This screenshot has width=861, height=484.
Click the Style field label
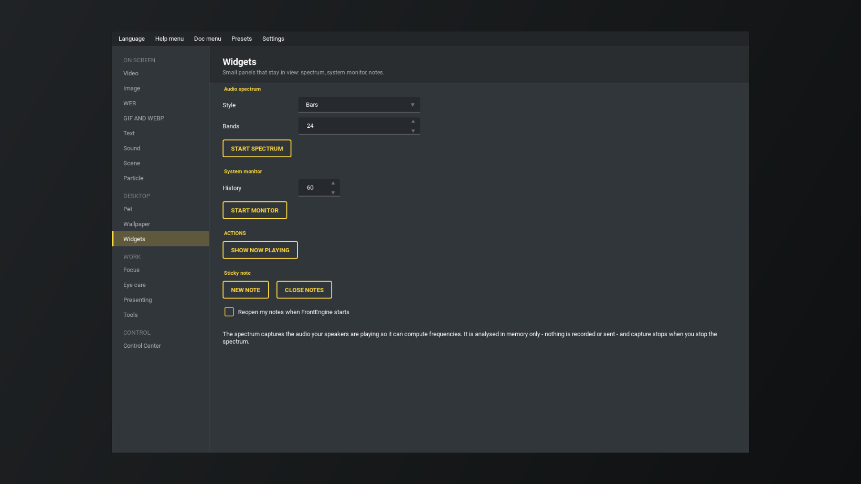(229, 105)
